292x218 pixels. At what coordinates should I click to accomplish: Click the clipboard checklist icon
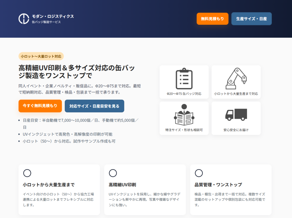pos(184,79)
